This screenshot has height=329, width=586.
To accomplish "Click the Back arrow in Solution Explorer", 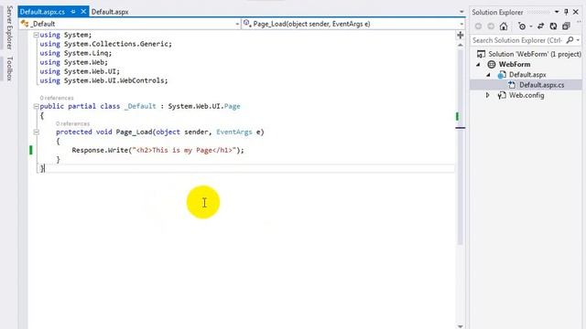I will (478, 27).
